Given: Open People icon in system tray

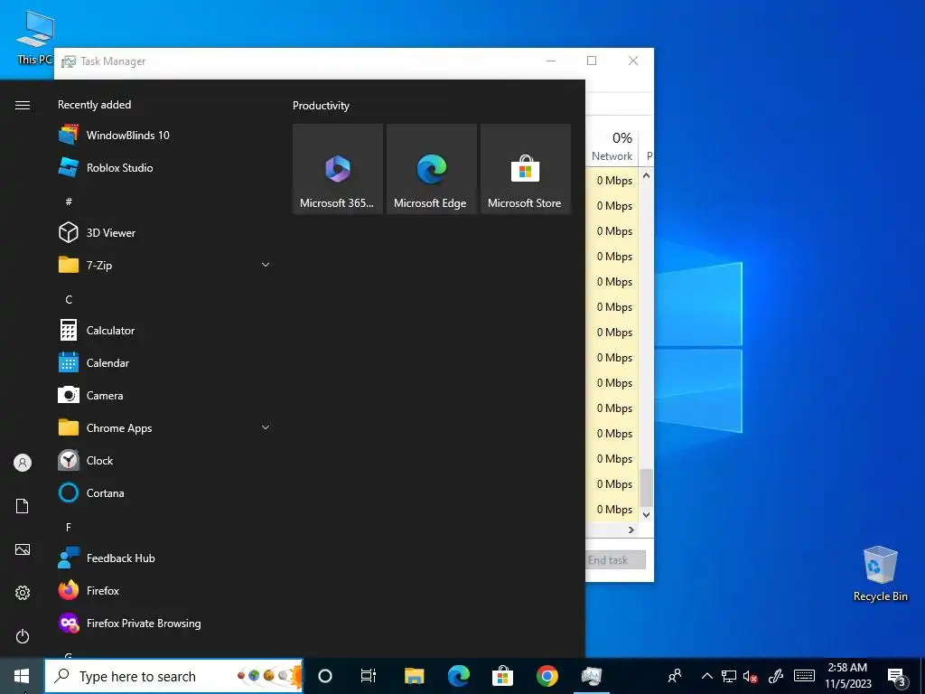Looking at the screenshot, I should [x=675, y=676].
